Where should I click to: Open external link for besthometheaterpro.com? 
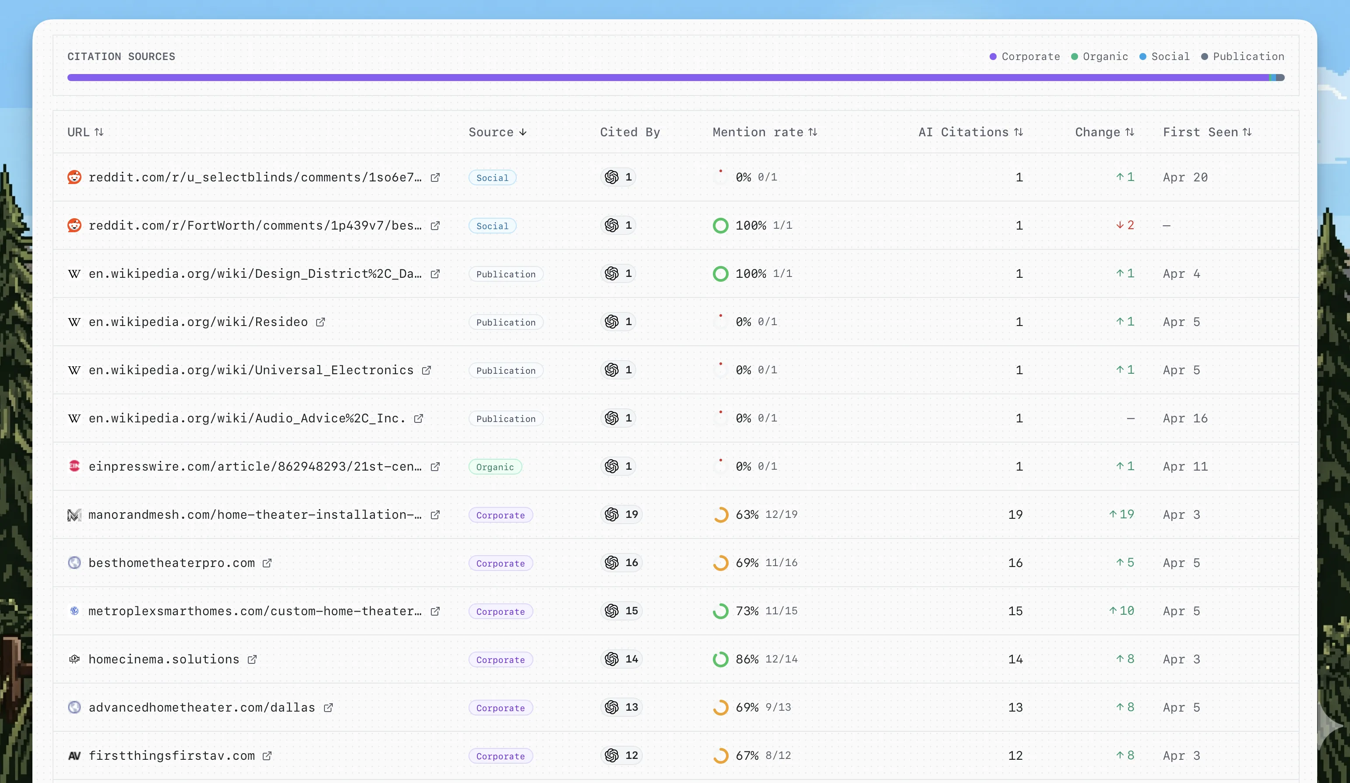[267, 563]
